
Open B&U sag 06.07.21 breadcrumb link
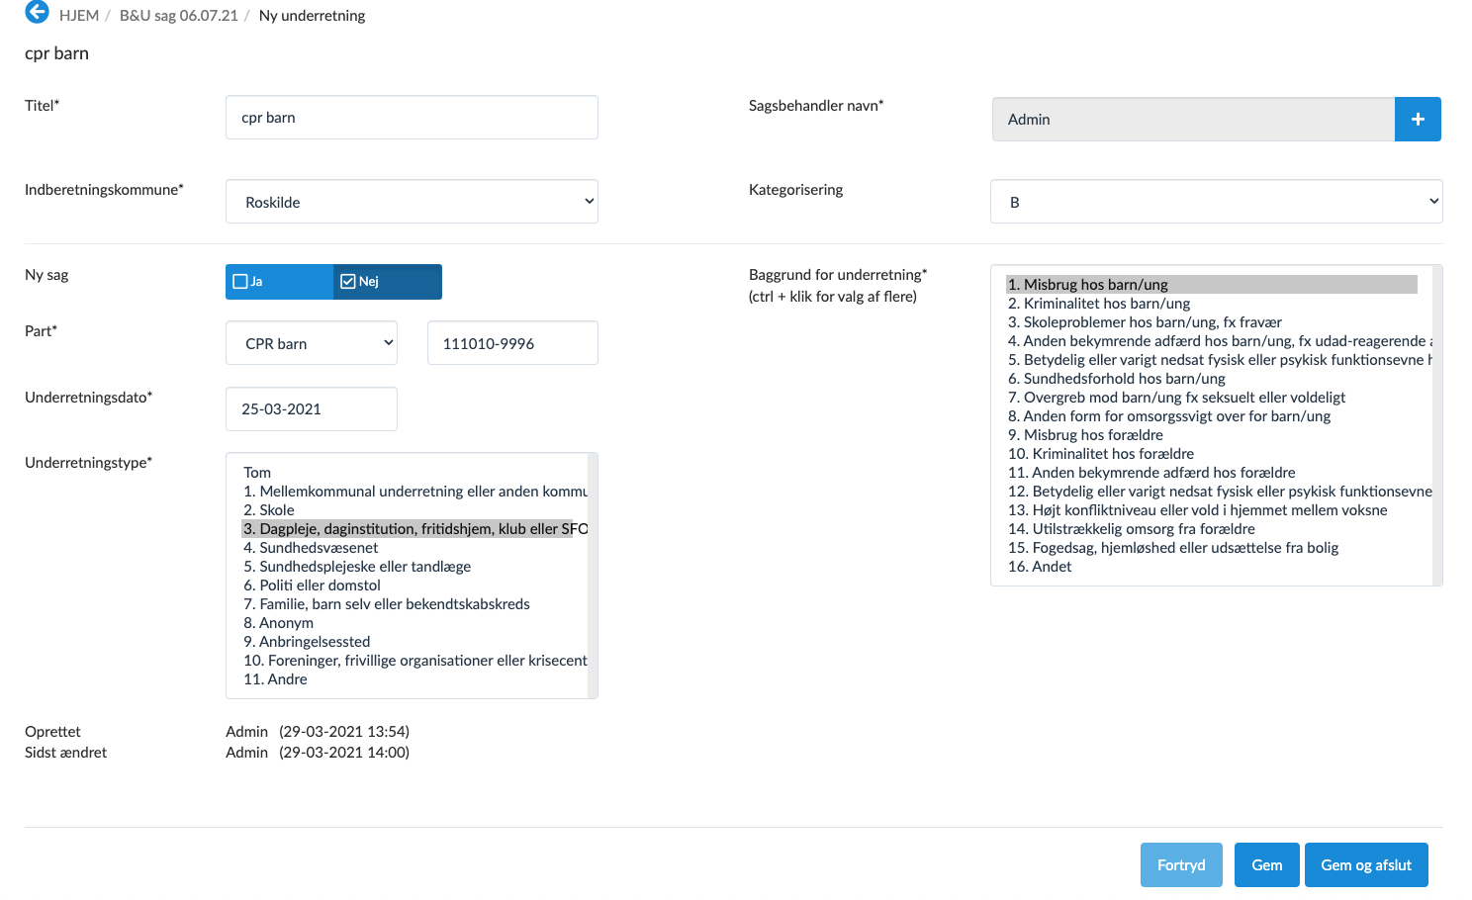[x=179, y=16]
